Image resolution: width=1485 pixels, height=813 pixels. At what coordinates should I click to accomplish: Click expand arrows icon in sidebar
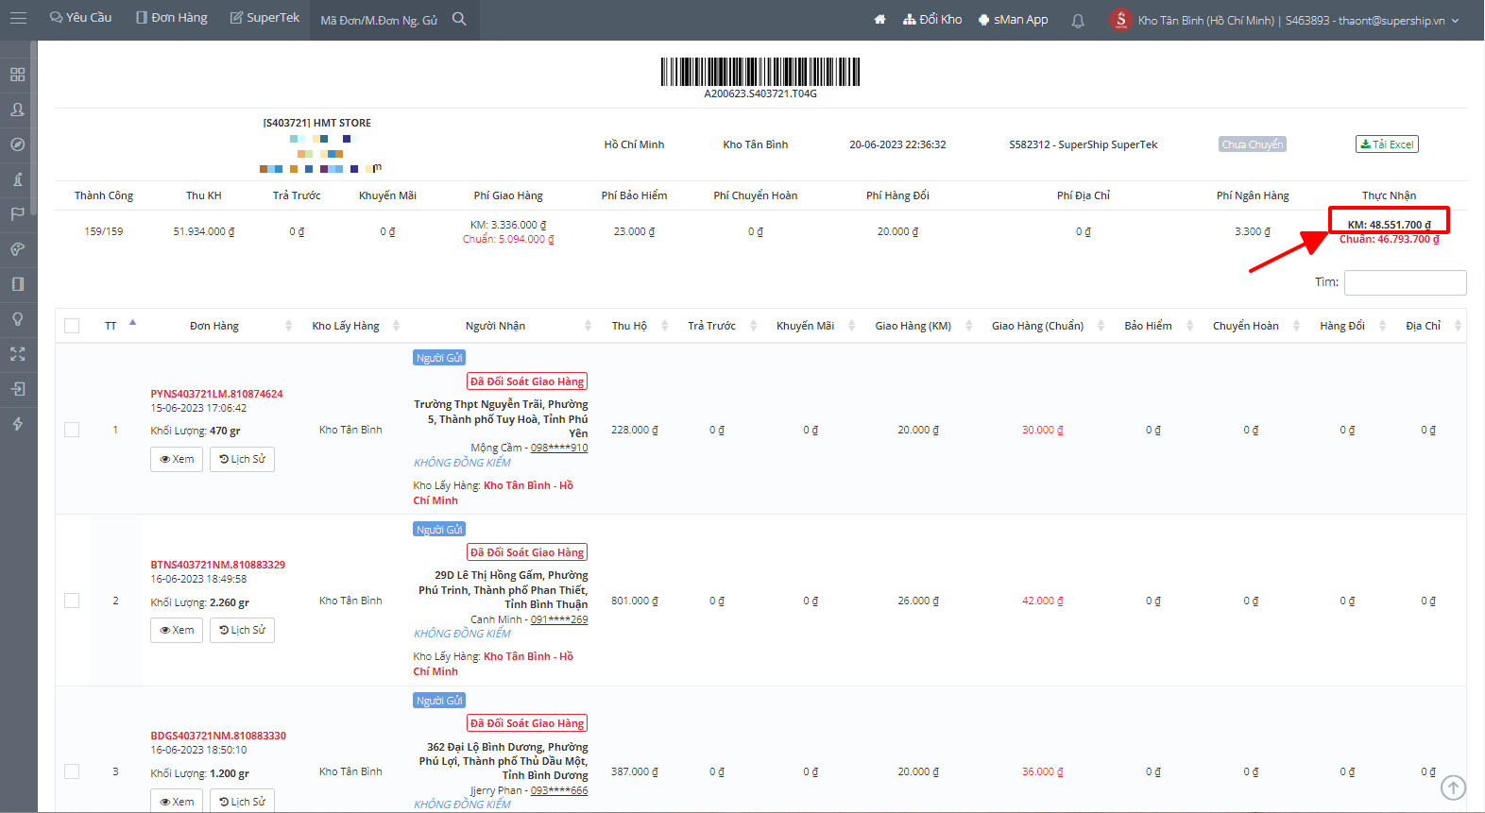tap(17, 354)
